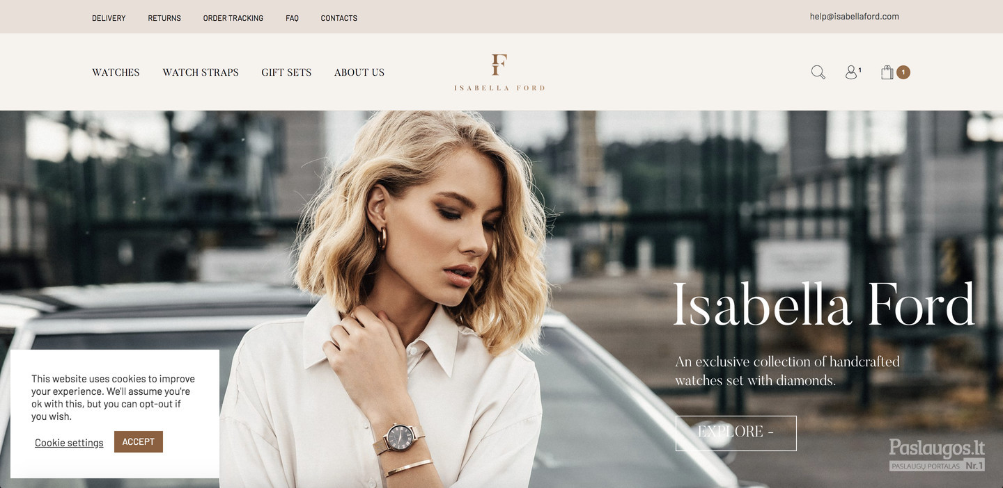Open the shopping bag cart icon
This screenshot has height=488, width=1003.
887,72
